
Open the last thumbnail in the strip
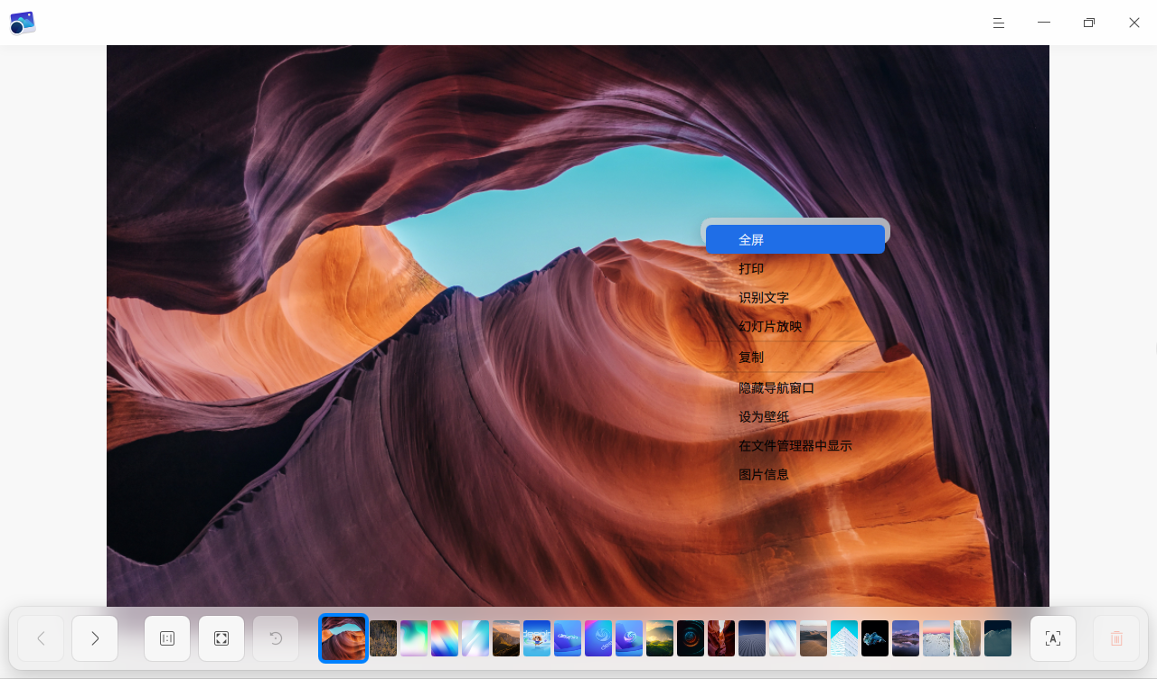pos(998,638)
